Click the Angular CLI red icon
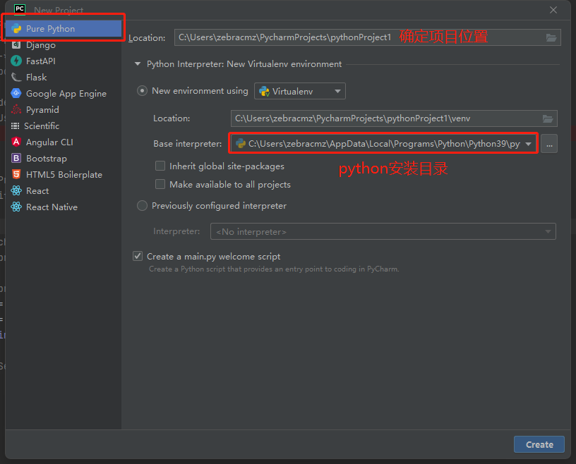Image resolution: width=576 pixels, height=464 pixels. [16, 142]
